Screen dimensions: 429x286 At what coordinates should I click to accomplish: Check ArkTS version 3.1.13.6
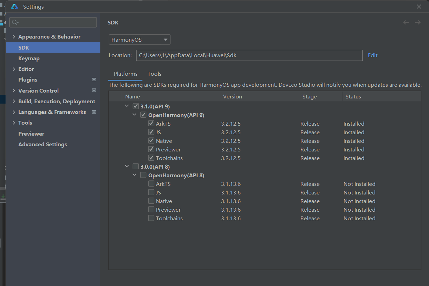151,184
